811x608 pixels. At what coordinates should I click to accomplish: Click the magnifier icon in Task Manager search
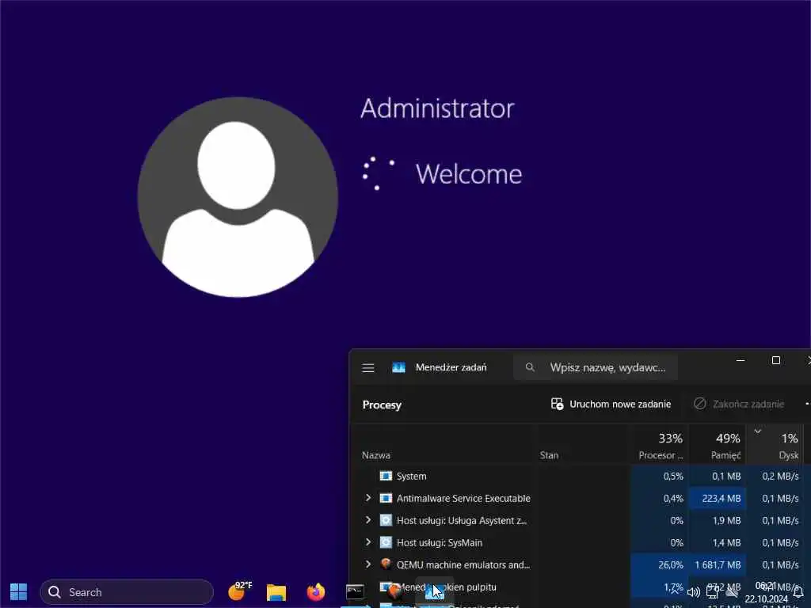[x=530, y=367]
